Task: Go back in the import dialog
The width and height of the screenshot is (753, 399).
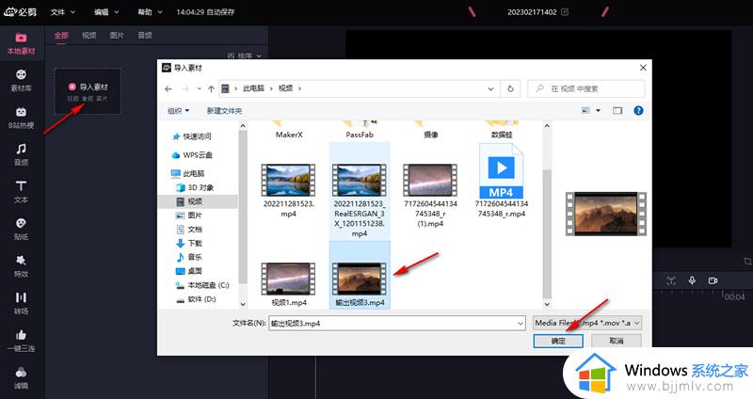Action: [x=168, y=88]
